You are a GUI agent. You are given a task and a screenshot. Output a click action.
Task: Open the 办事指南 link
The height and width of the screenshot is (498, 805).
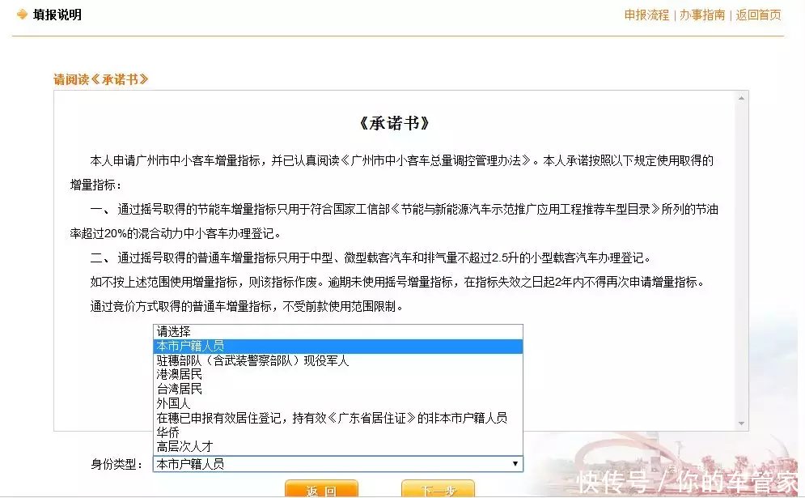(x=702, y=15)
